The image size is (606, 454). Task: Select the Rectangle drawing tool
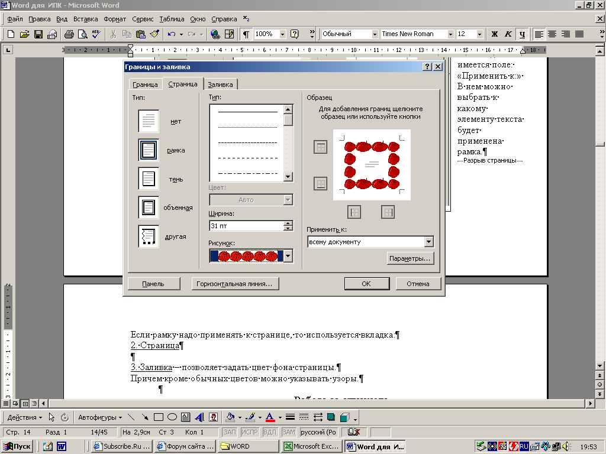click(159, 417)
